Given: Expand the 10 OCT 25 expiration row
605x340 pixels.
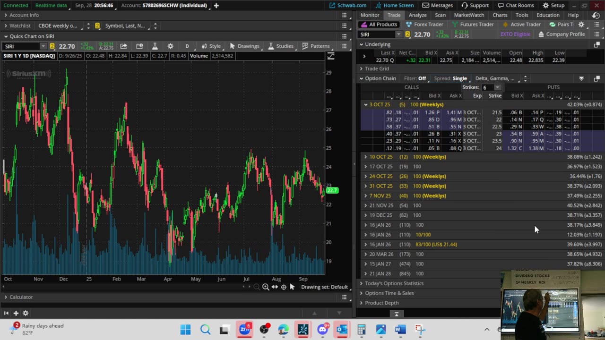Looking at the screenshot, I should click(x=365, y=157).
